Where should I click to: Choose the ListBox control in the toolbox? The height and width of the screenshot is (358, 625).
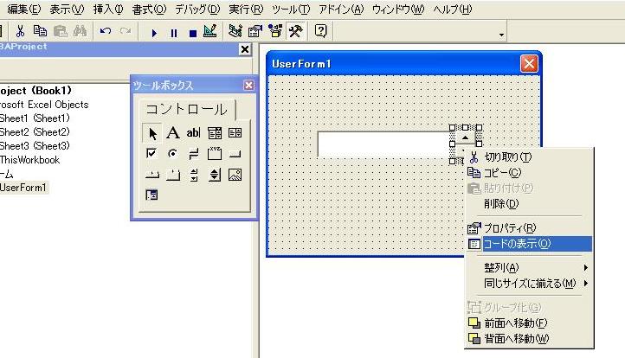[235, 132]
